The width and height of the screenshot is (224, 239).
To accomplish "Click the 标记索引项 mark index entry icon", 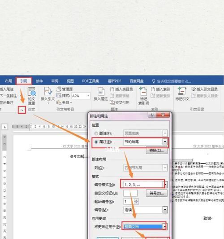I will [143, 91].
